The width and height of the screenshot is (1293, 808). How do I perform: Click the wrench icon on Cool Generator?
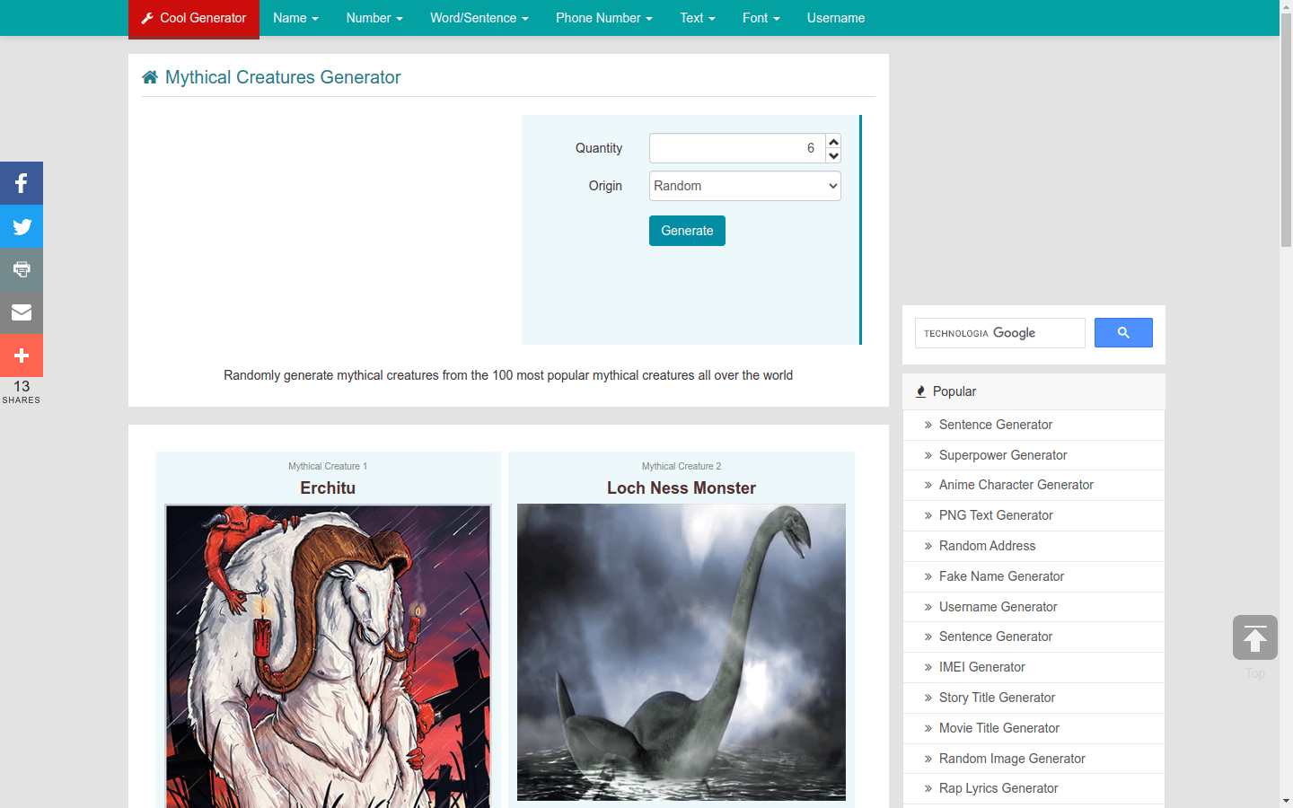145,18
